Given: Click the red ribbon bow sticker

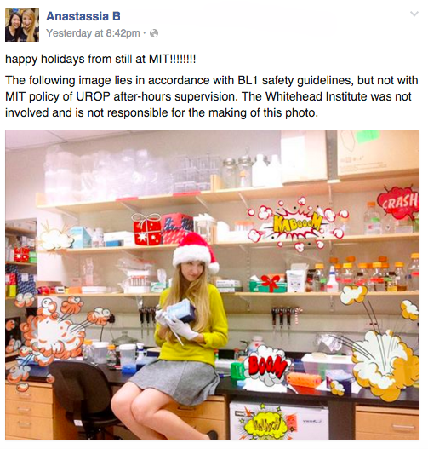Looking at the screenshot, I should pos(270,283).
